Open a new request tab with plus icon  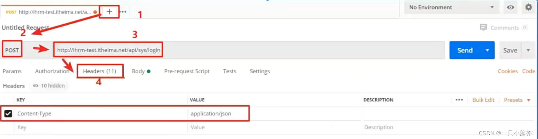point(109,12)
